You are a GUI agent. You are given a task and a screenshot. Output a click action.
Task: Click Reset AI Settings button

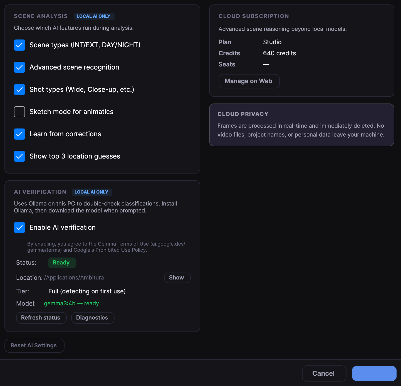34,346
